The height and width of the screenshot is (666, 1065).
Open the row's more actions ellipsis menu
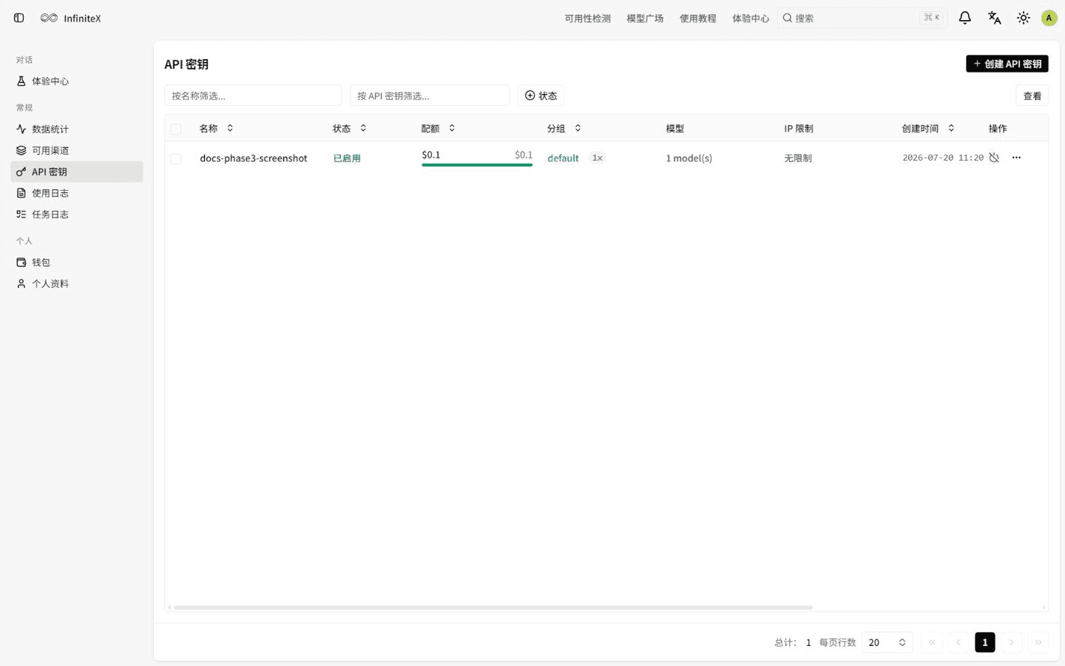tap(1016, 158)
